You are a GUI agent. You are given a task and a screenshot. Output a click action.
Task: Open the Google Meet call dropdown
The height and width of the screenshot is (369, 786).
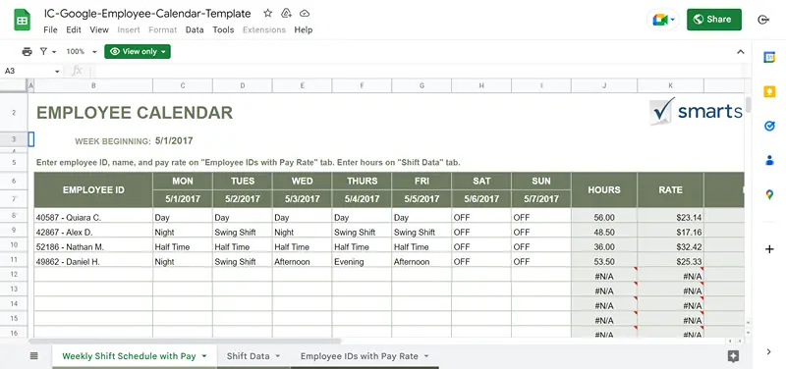pos(663,20)
